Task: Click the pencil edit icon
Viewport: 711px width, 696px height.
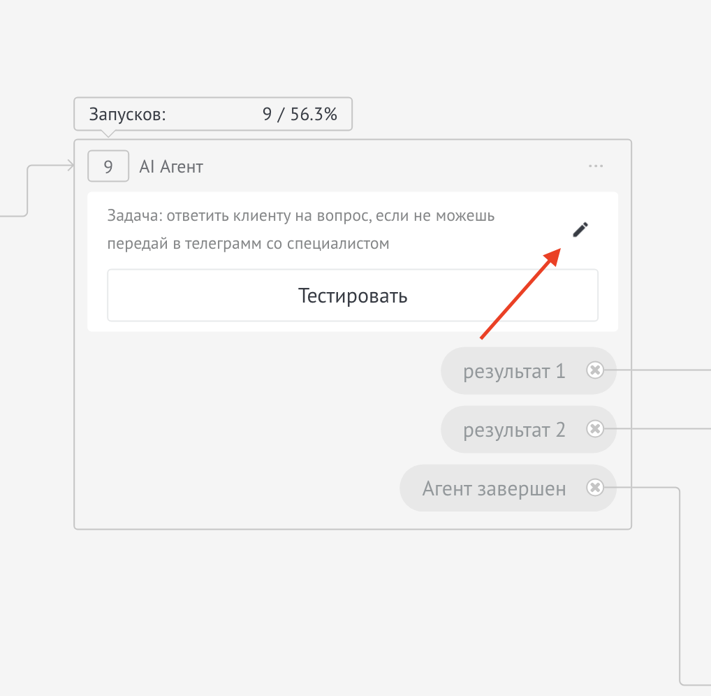Action: coord(580,229)
